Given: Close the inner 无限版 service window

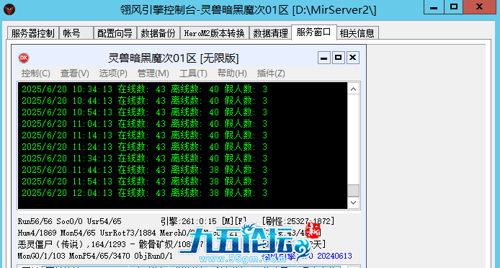Looking at the screenshot, I should tap(353, 58).
